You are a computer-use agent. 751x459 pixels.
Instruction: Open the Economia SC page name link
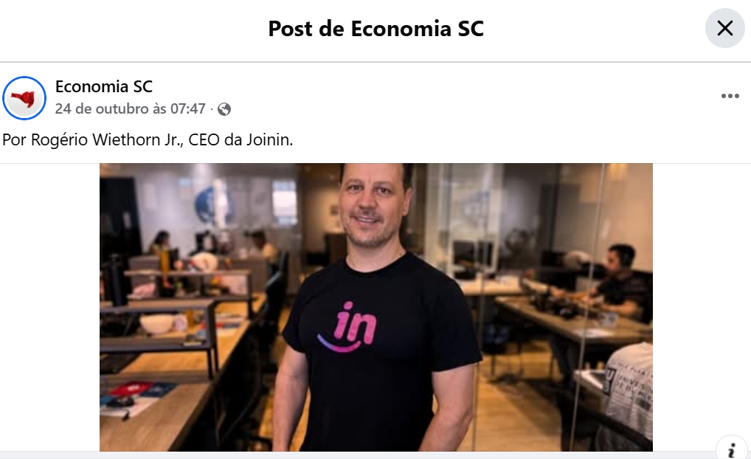[x=104, y=87]
